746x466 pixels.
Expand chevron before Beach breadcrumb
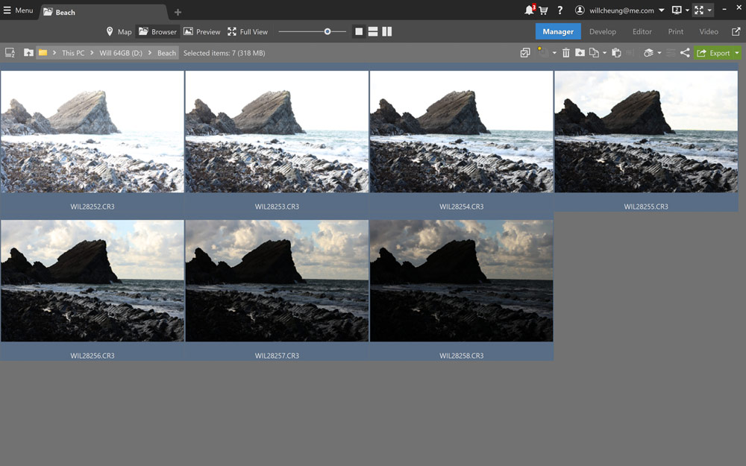coord(150,53)
